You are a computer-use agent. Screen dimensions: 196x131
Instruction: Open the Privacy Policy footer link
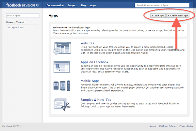pyautogui.click(x=186, y=126)
